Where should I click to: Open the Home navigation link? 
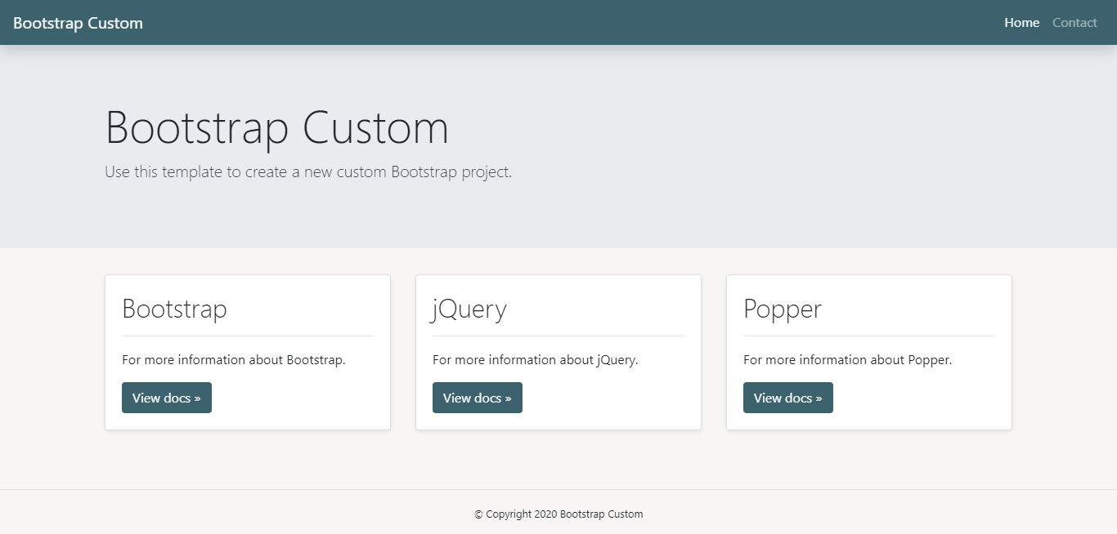pyautogui.click(x=1021, y=23)
